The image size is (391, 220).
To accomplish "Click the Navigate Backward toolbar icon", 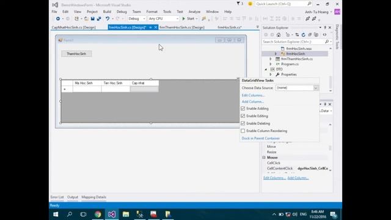I will click(x=58, y=19).
